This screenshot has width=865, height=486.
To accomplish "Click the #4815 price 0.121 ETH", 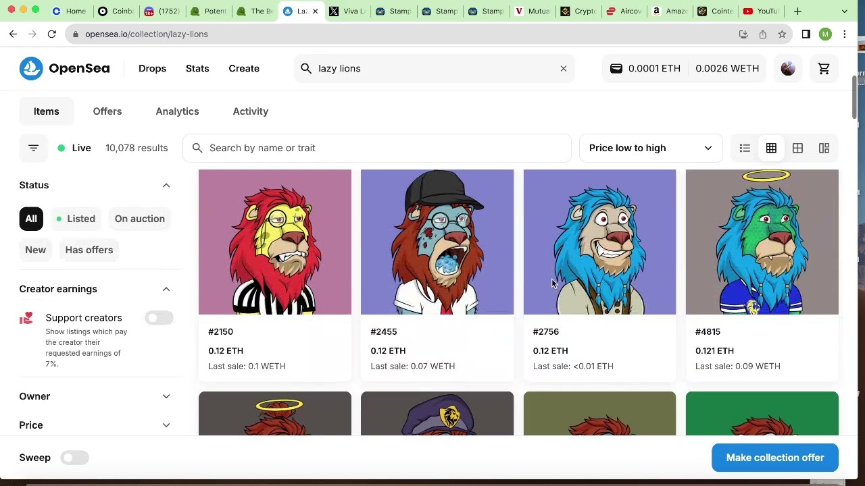I will (x=714, y=350).
